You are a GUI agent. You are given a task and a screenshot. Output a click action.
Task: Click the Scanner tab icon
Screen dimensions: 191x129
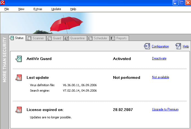29,38
